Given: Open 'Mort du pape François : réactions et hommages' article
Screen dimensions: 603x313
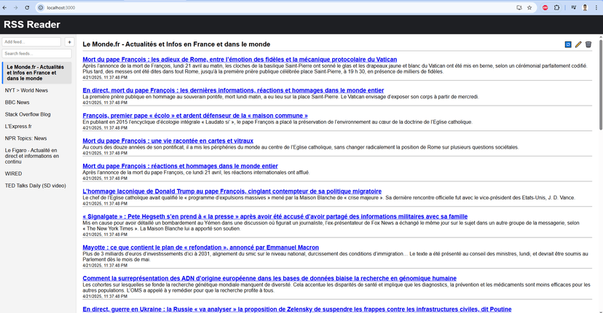Looking at the screenshot, I should pos(180,166).
